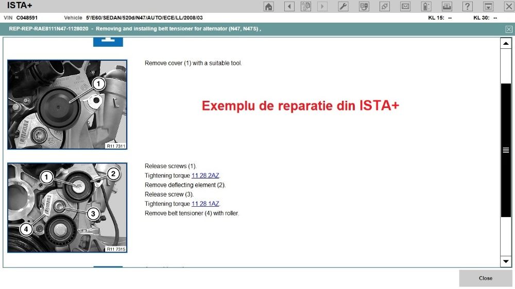Click the scrollbar up arrow

(506, 43)
